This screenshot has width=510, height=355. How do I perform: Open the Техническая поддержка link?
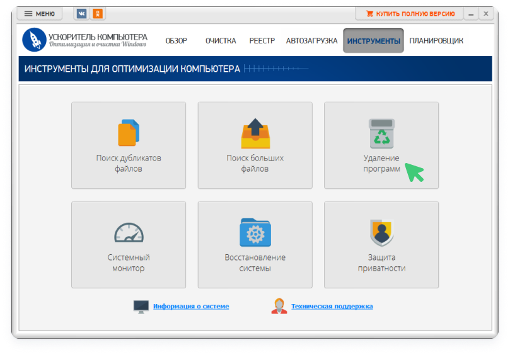tap(332, 307)
